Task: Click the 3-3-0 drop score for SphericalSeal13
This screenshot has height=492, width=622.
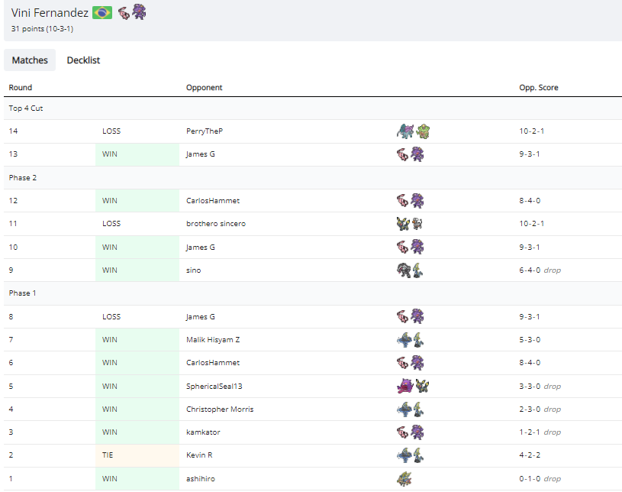Action: (540, 386)
